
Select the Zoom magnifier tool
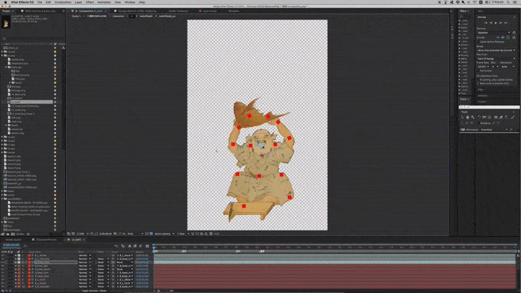(x=473, y=117)
